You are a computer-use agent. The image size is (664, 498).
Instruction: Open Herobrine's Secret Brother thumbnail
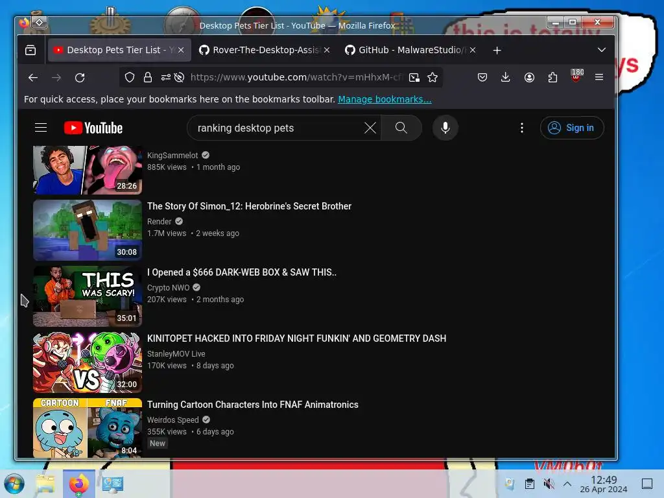click(88, 230)
